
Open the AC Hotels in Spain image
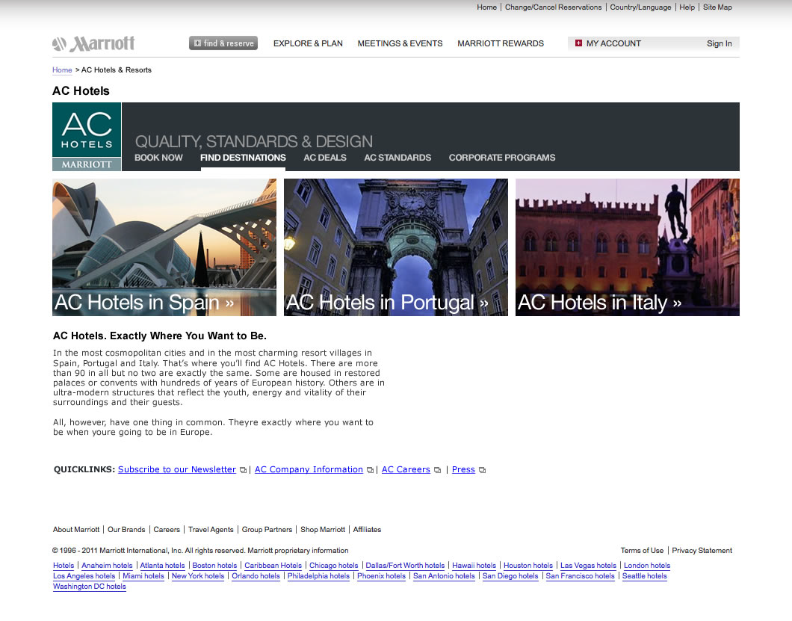click(164, 247)
